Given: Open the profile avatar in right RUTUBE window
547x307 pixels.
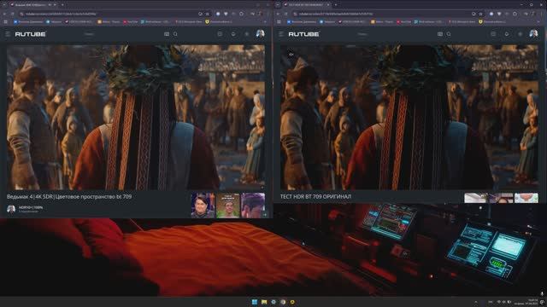Looking at the screenshot, I should pos(533,34).
